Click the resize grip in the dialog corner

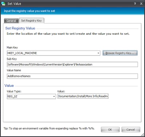point(143,135)
